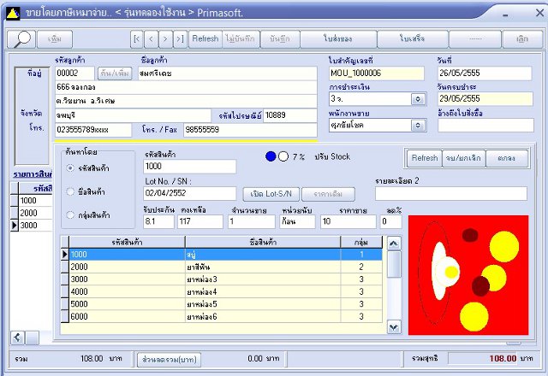548x376 pixels.
Task: Click the product code field containing 1000
Action: tap(190, 167)
